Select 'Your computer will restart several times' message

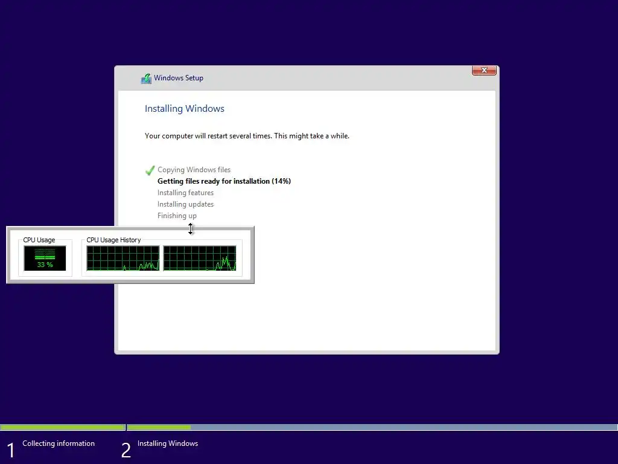coord(247,136)
